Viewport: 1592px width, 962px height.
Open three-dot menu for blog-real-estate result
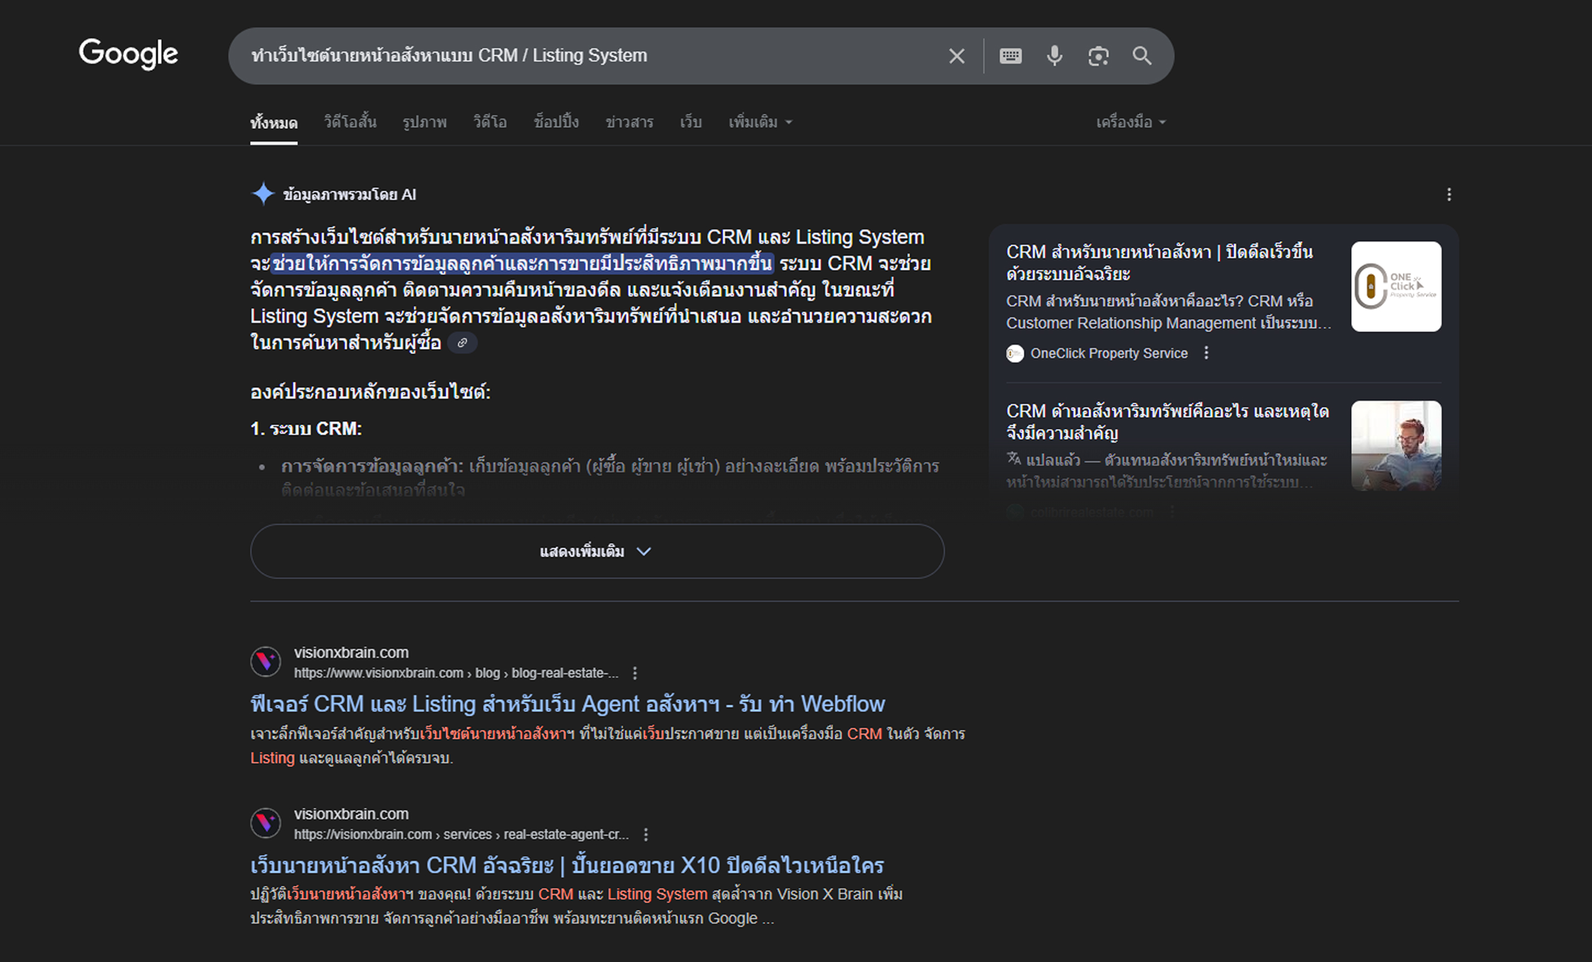pos(635,673)
